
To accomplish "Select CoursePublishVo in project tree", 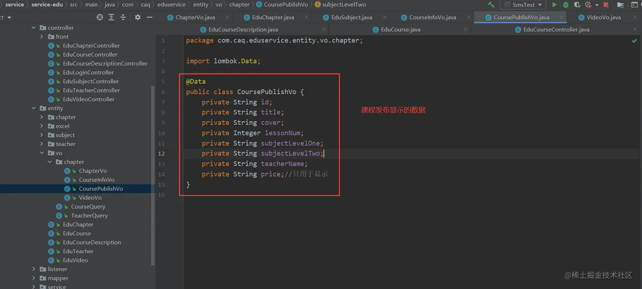I will 101,188.
